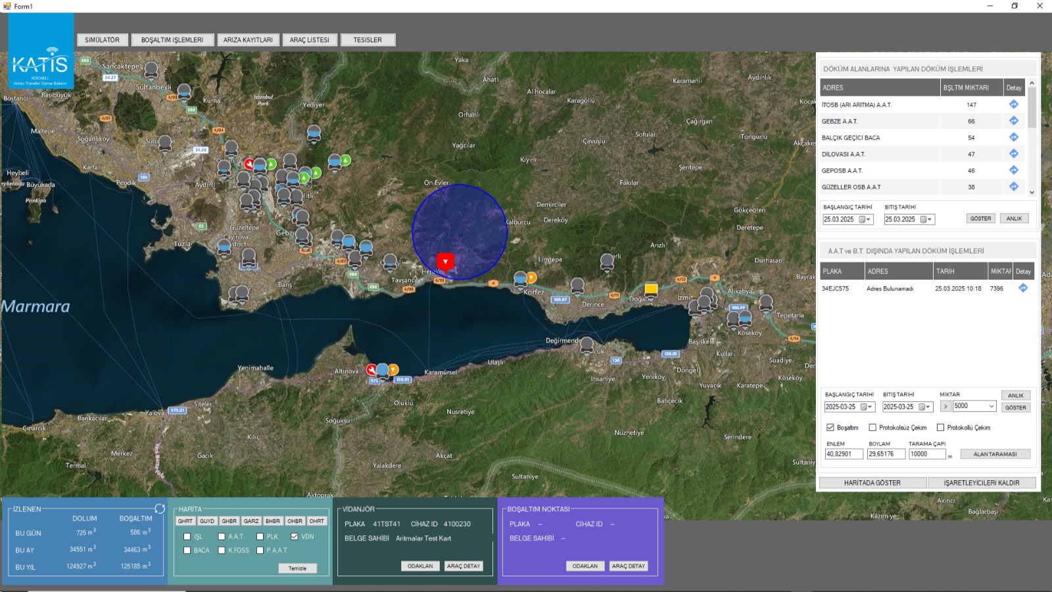
Task: Switch map to BHBR type
Action: (x=273, y=521)
